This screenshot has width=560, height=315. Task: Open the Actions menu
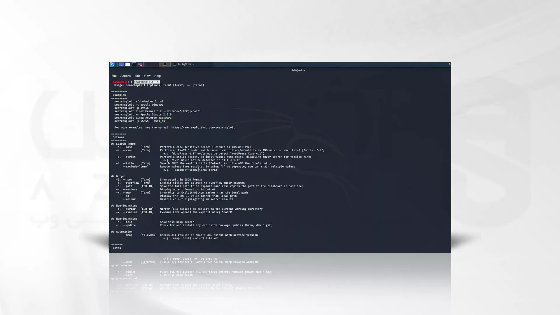[x=125, y=76]
